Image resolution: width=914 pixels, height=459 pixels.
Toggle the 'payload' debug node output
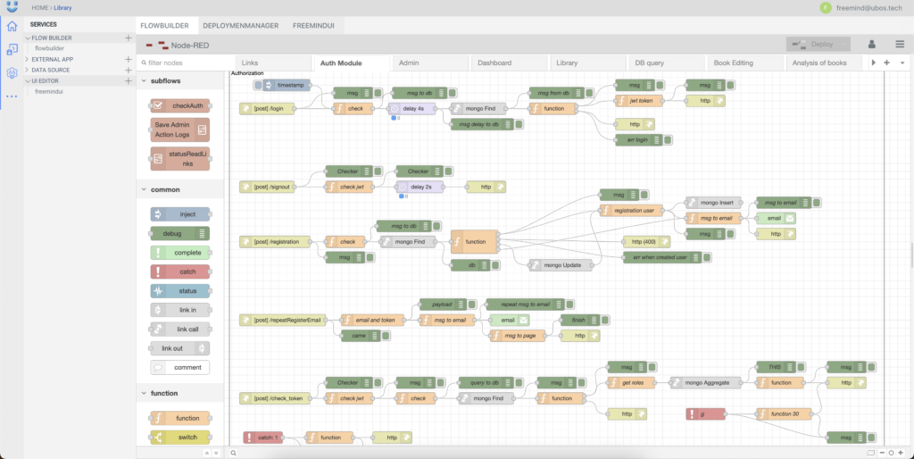(471, 305)
